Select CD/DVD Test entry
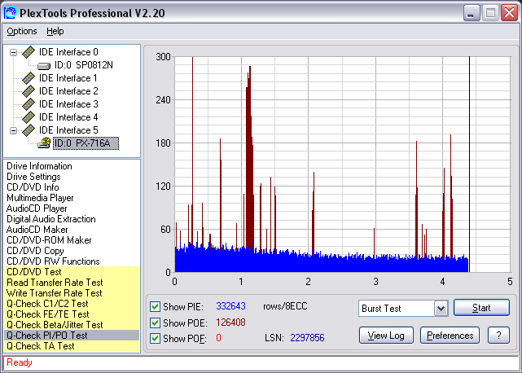This screenshot has width=522, height=373. [72, 272]
